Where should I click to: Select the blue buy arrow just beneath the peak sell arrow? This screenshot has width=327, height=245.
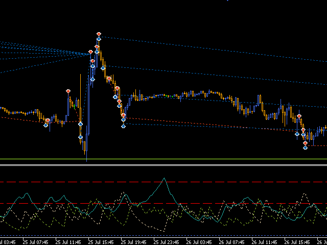pos(99,39)
